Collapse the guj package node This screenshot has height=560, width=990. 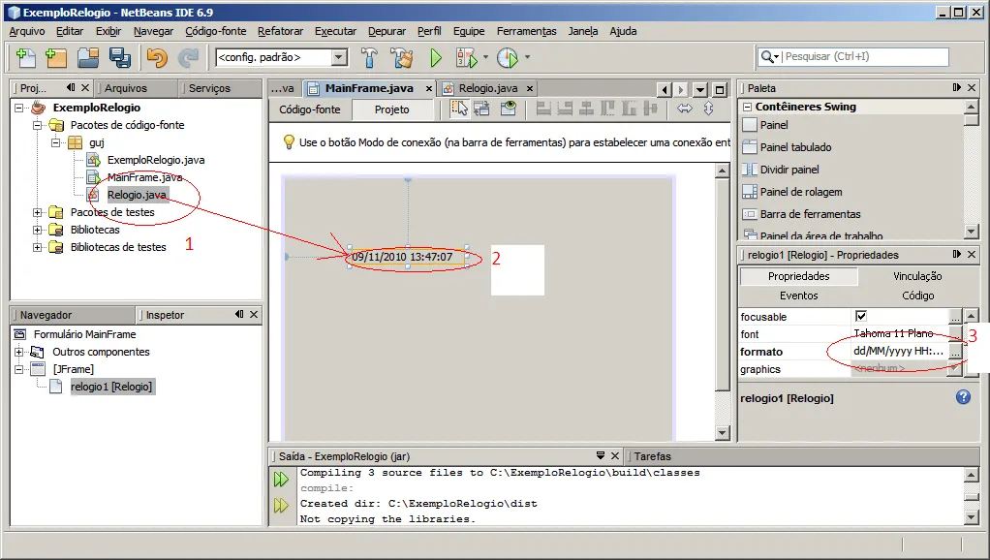pyautogui.click(x=56, y=142)
